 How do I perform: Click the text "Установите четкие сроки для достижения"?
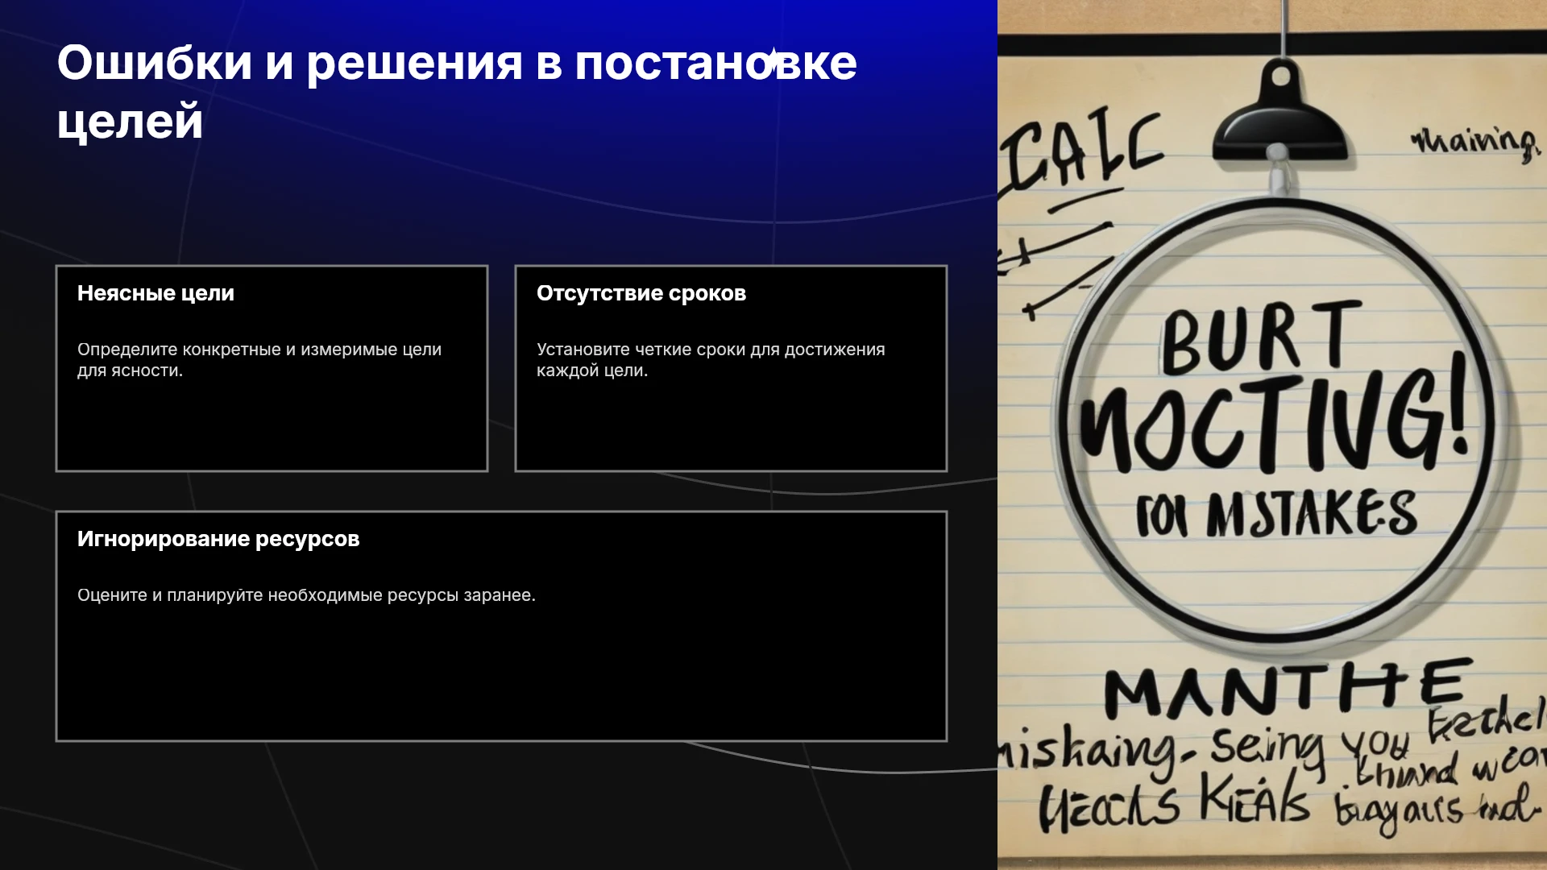pyautogui.click(x=711, y=350)
